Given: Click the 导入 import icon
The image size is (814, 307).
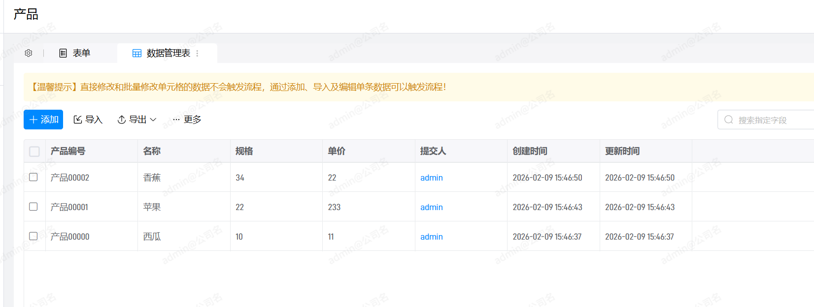Looking at the screenshot, I should pyautogui.click(x=78, y=120).
